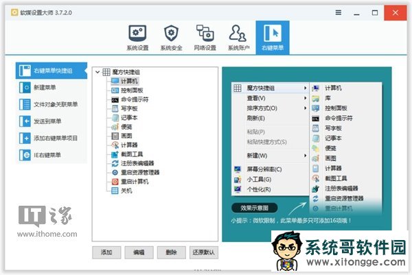This screenshot has height=275, width=412.
Task: Collapse the 魔方快捷组 tree node
Action: 97,72
